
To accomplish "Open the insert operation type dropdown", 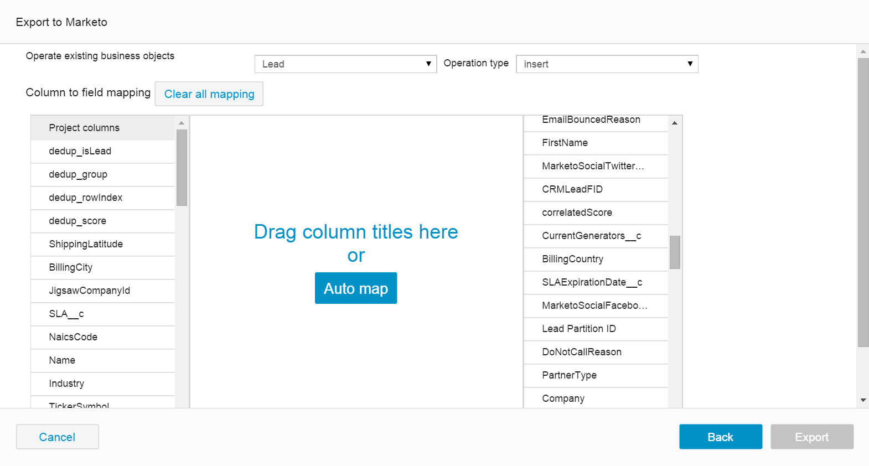I will pos(607,64).
